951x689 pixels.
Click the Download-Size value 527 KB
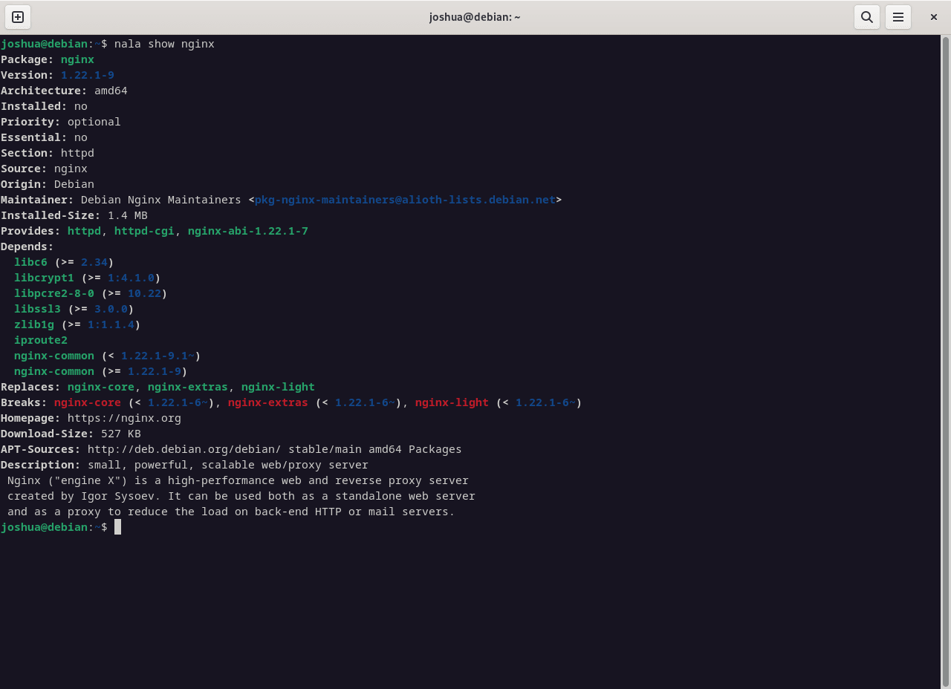120,434
